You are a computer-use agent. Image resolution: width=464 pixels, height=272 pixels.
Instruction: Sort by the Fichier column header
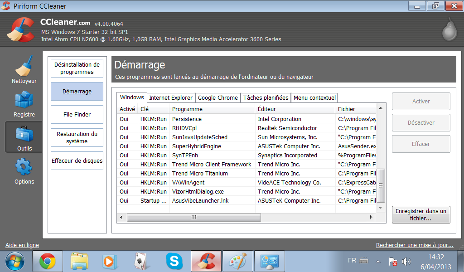coord(356,109)
